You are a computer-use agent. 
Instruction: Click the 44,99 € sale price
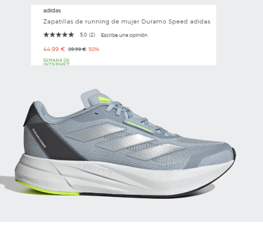click(54, 49)
